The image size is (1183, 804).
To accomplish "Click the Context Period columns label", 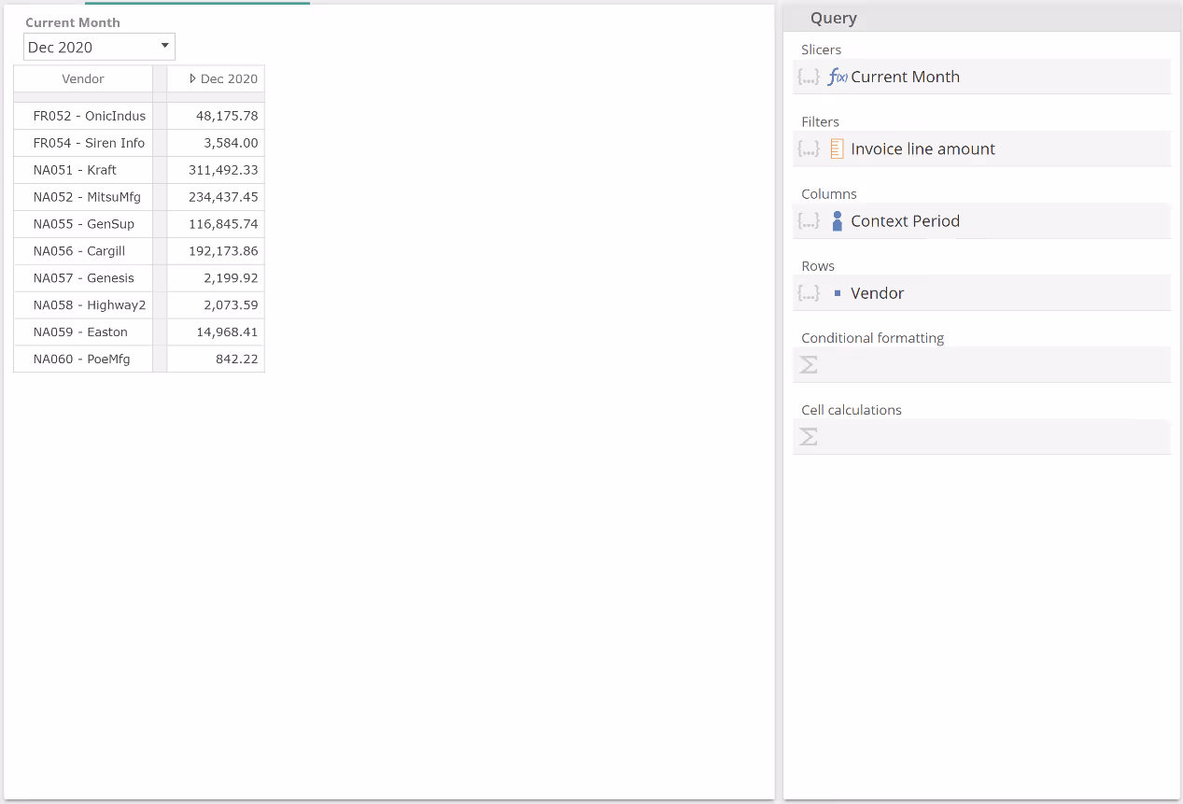I will coord(905,221).
